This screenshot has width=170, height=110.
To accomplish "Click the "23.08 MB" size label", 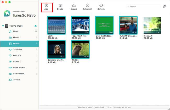I will (76, 38).
